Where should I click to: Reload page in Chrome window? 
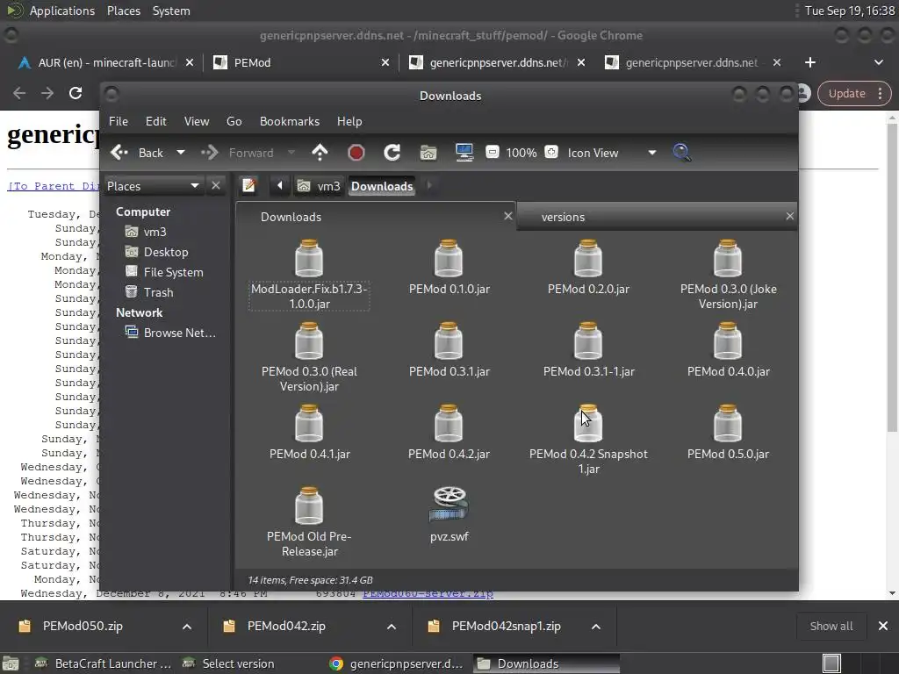tap(76, 93)
